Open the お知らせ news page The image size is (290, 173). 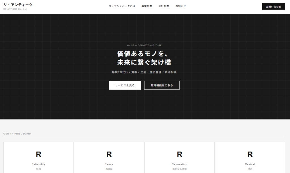pos(181,6)
